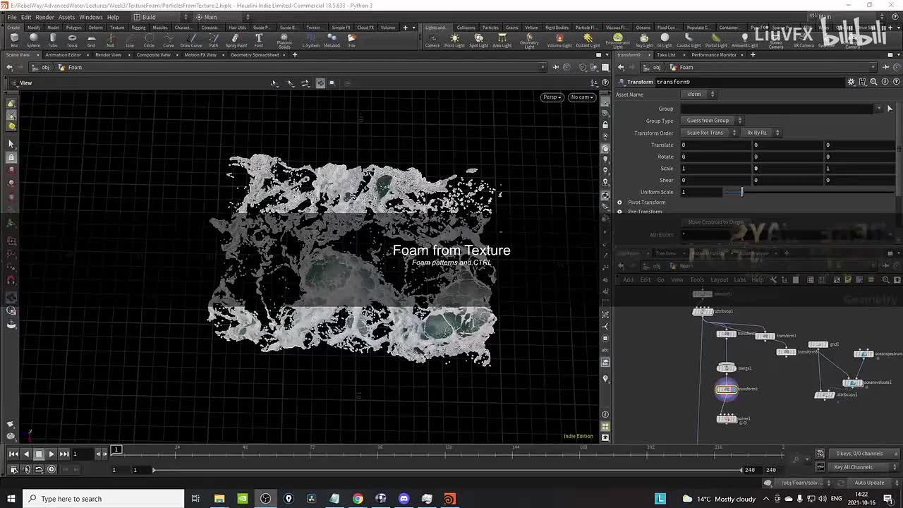Expand the Pivot Transform section
The image size is (903, 508).
[x=620, y=202]
